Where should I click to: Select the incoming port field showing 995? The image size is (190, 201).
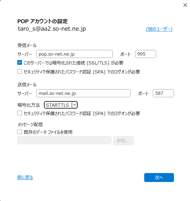pyautogui.click(x=145, y=54)
